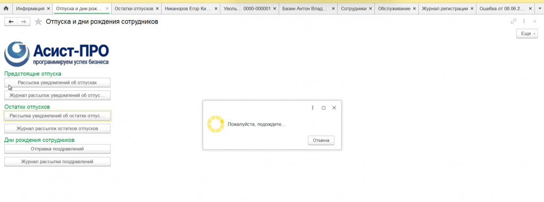Viewport: 544px width, 202px height.
Task: Click Рассылка уведомлений об отпусках button
Action: [x=57, y=82]
